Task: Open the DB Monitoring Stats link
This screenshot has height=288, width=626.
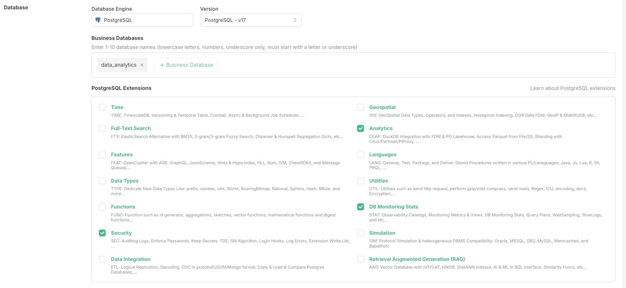Action: (x=394, y=207)
